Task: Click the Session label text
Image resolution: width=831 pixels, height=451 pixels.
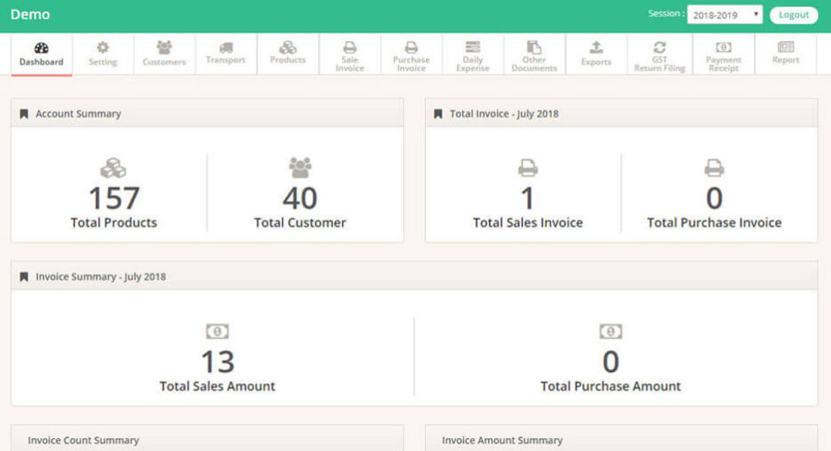Action: pos(667,13)
